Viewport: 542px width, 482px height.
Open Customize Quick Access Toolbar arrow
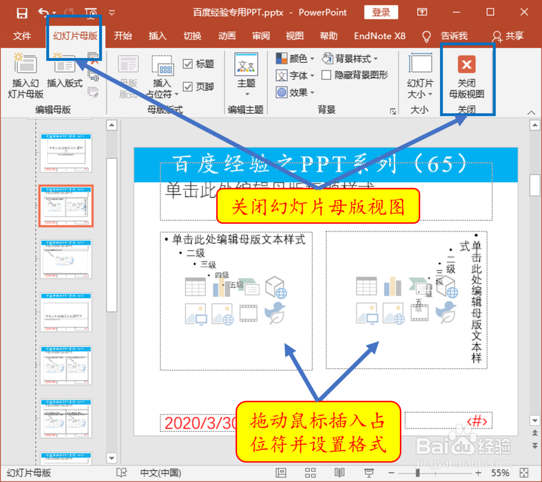[x=112, y=13]
